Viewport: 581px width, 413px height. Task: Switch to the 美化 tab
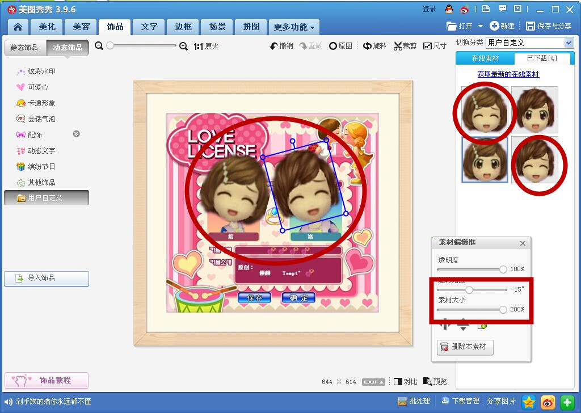pyautogui.click(x=47, y=27)
